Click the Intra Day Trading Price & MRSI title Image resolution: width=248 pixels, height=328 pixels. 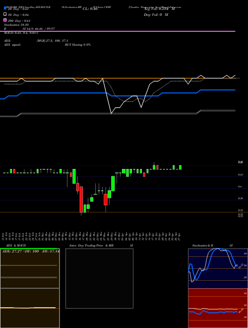[x=101, y=246]
